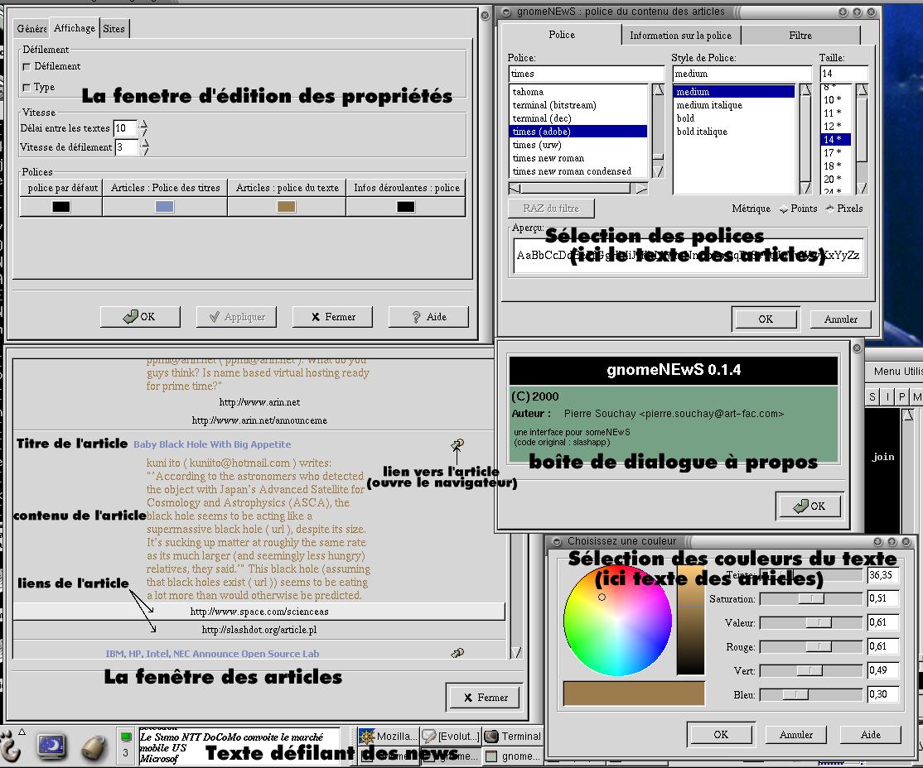Enable the Type checkbox

click(x=26, y=87)
